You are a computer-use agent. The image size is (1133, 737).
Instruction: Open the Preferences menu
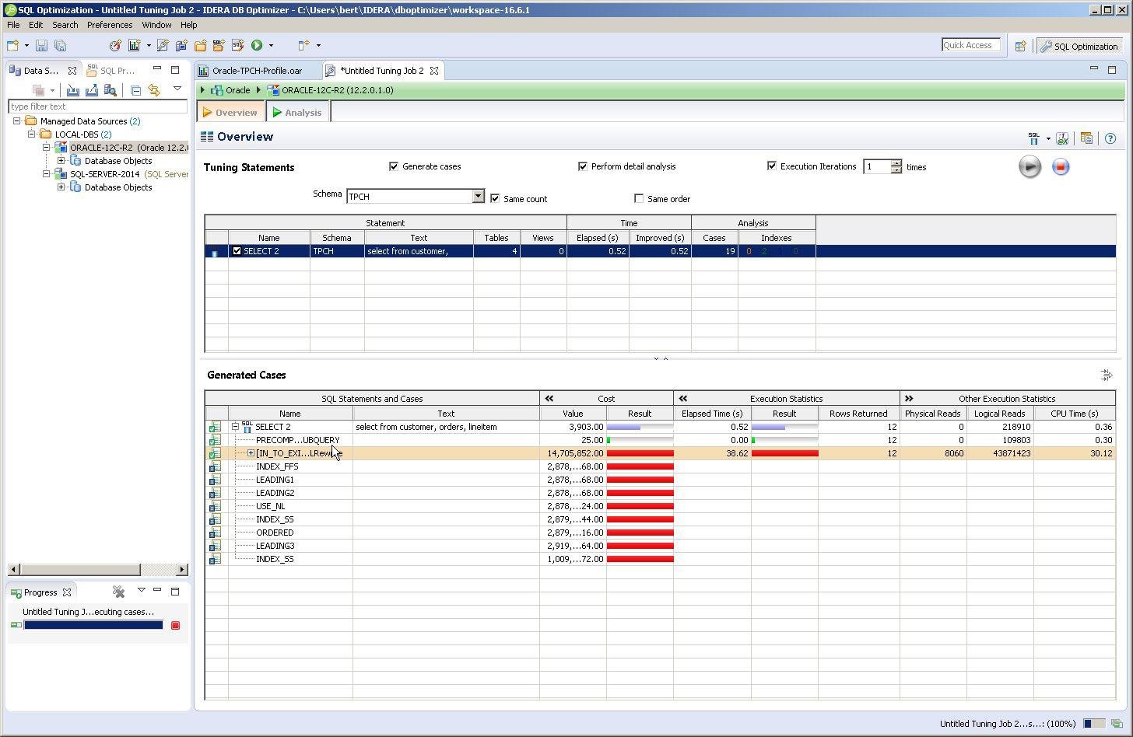coord(109,25)
